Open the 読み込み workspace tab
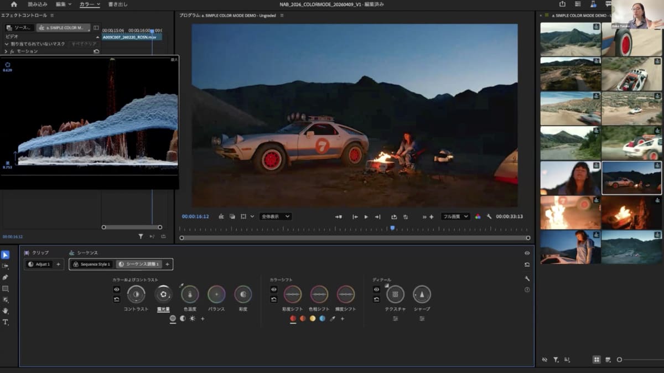 pos(38,4)
